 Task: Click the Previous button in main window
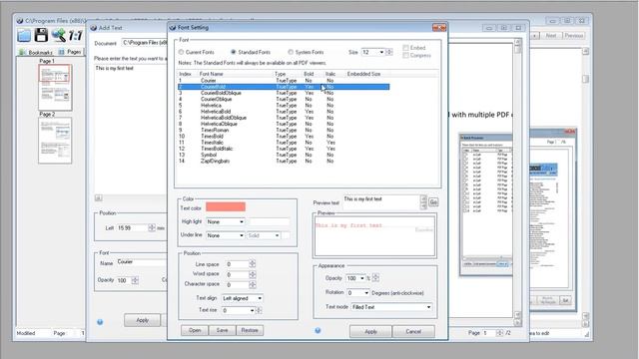click(574, 36)
